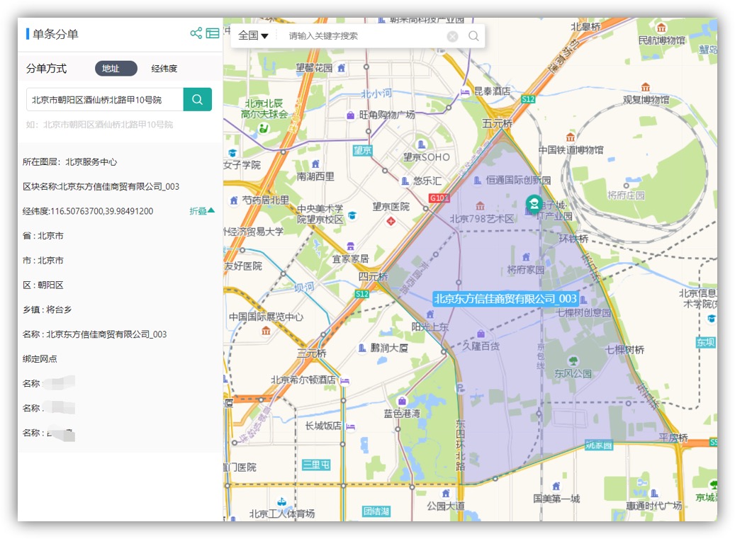
Task: Click the 区块名称 北京东方信佳商贸有限公司_003 row
Action: [101, 186]
